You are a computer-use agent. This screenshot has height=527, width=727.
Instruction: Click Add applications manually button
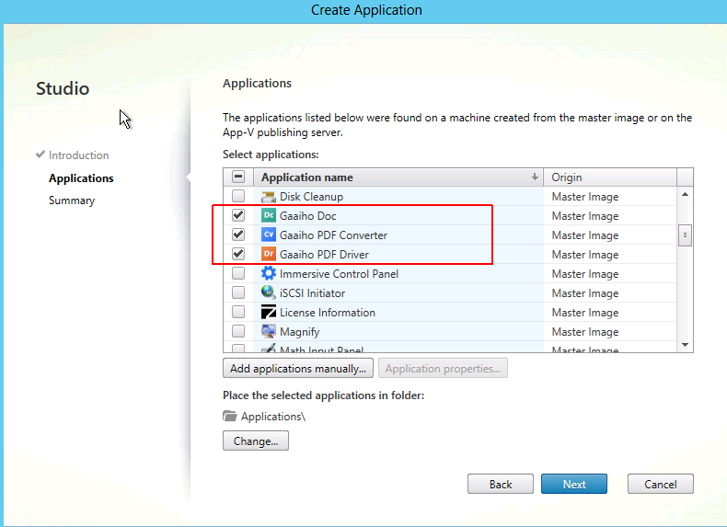click(298, 369)
